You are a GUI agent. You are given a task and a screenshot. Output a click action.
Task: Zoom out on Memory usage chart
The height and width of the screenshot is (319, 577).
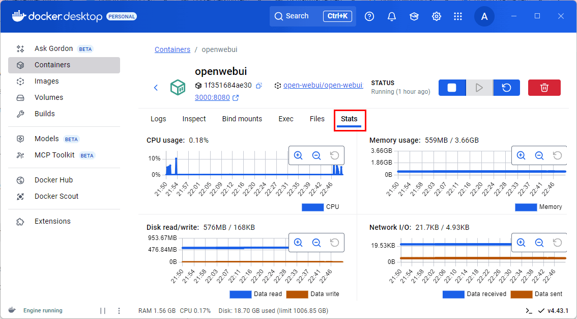pos(539,155)
